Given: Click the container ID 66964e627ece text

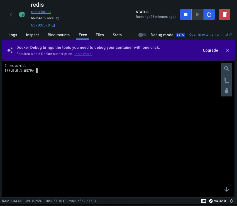Looking at the screenshot, I should point(42,18).
